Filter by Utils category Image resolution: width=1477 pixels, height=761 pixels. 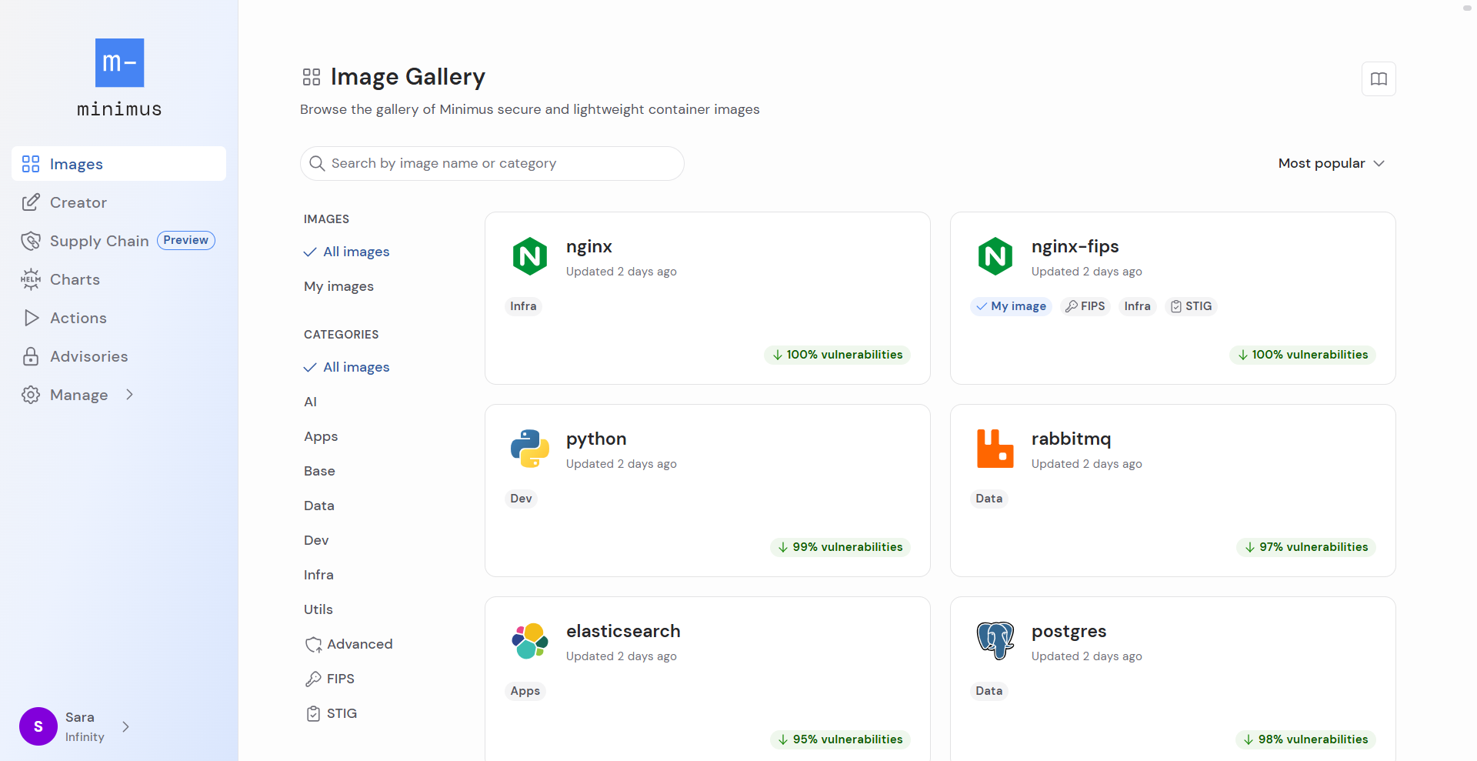318,609
